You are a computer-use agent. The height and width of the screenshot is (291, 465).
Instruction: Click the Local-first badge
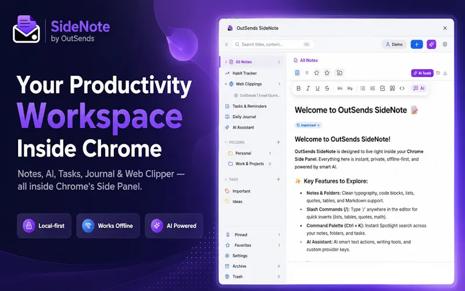44,226
